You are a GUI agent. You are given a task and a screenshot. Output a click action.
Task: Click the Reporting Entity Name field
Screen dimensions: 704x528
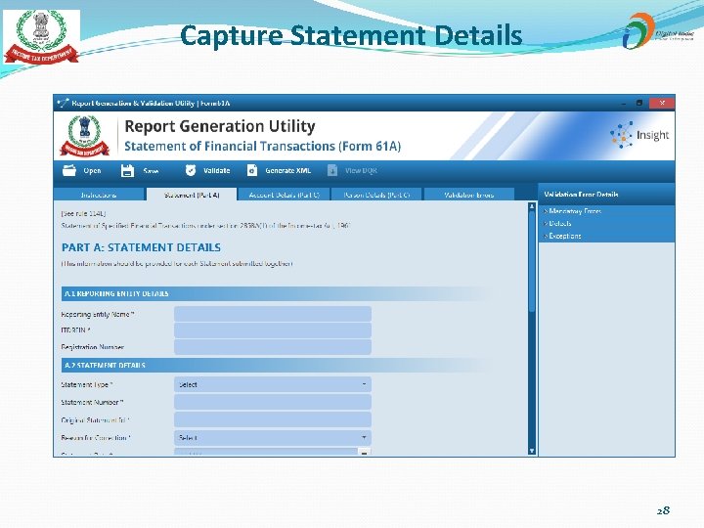tap(273, 314)
